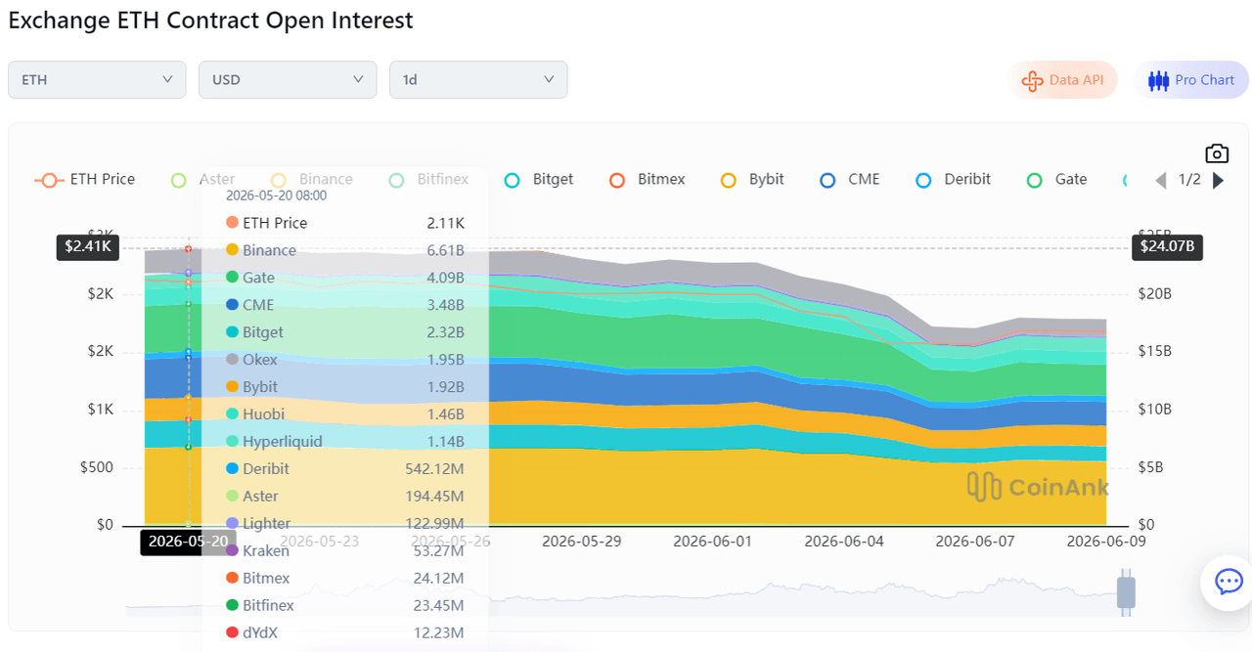Click the Deribit 542.12M tooltip row
1252x652 pixels.
[x=344, y=469]
